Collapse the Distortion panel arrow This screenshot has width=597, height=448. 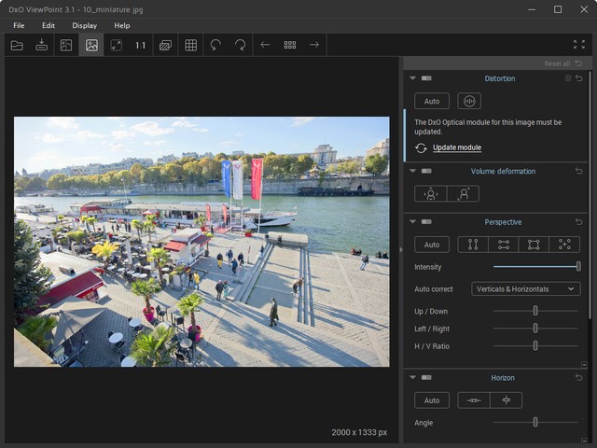point(412,78)
